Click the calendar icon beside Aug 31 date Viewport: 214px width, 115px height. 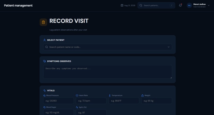pyautogui.click(x=122, y=6)
